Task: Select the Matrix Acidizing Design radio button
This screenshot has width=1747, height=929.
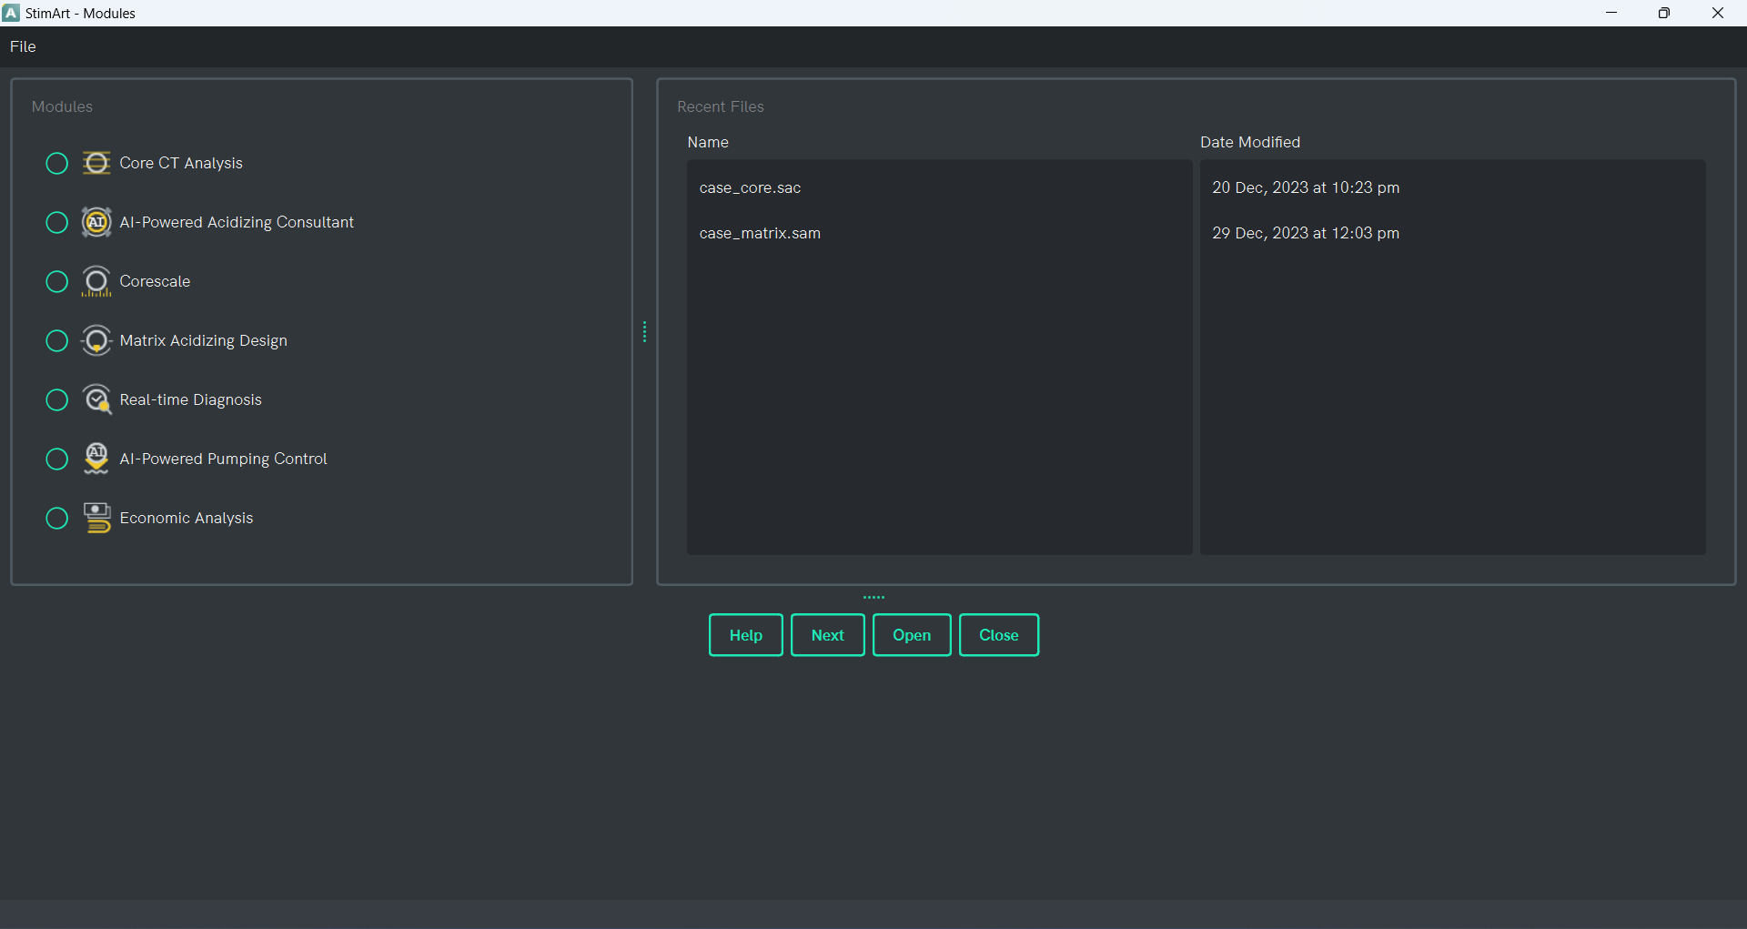Action: click(x=56, y=340)
